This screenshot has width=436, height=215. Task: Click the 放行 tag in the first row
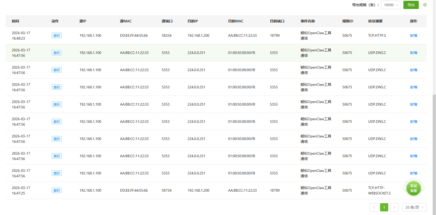(57, 35)
